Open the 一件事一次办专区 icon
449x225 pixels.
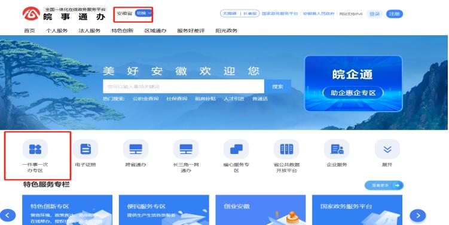pos(35,149)
